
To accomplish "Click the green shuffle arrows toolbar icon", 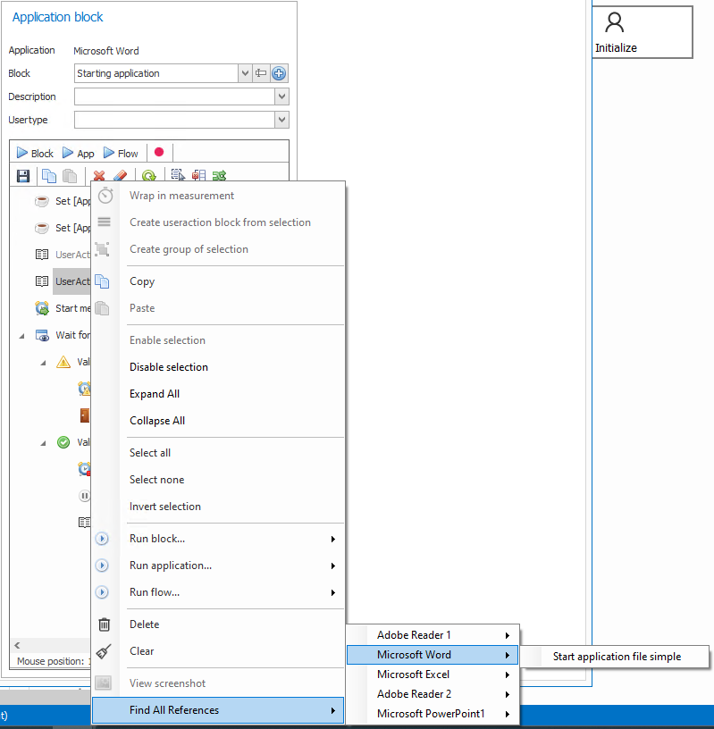I will tap(219, 176).
